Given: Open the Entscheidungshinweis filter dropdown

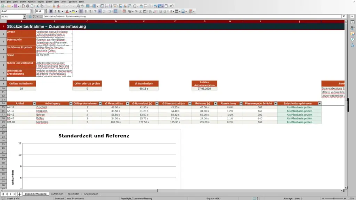Looking at the screenshot, I should (x=320, y=103).
